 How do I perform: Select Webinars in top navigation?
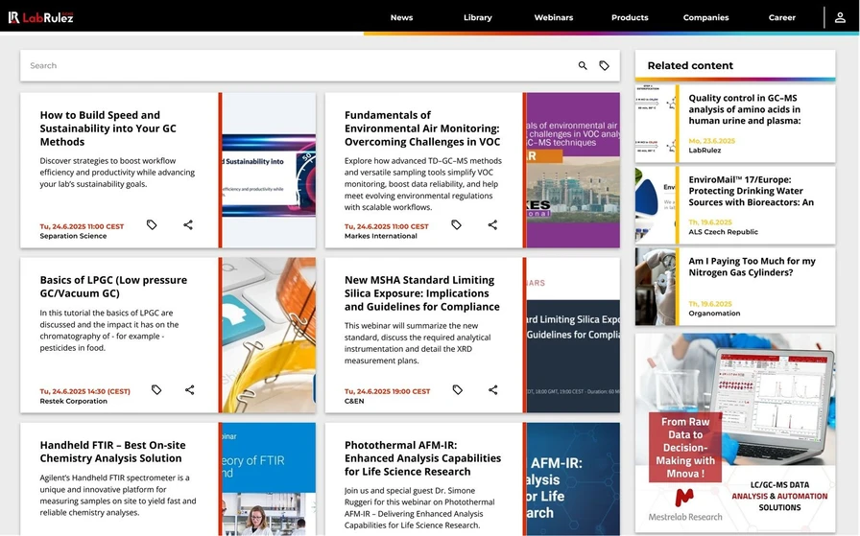(x=554, y=17)
